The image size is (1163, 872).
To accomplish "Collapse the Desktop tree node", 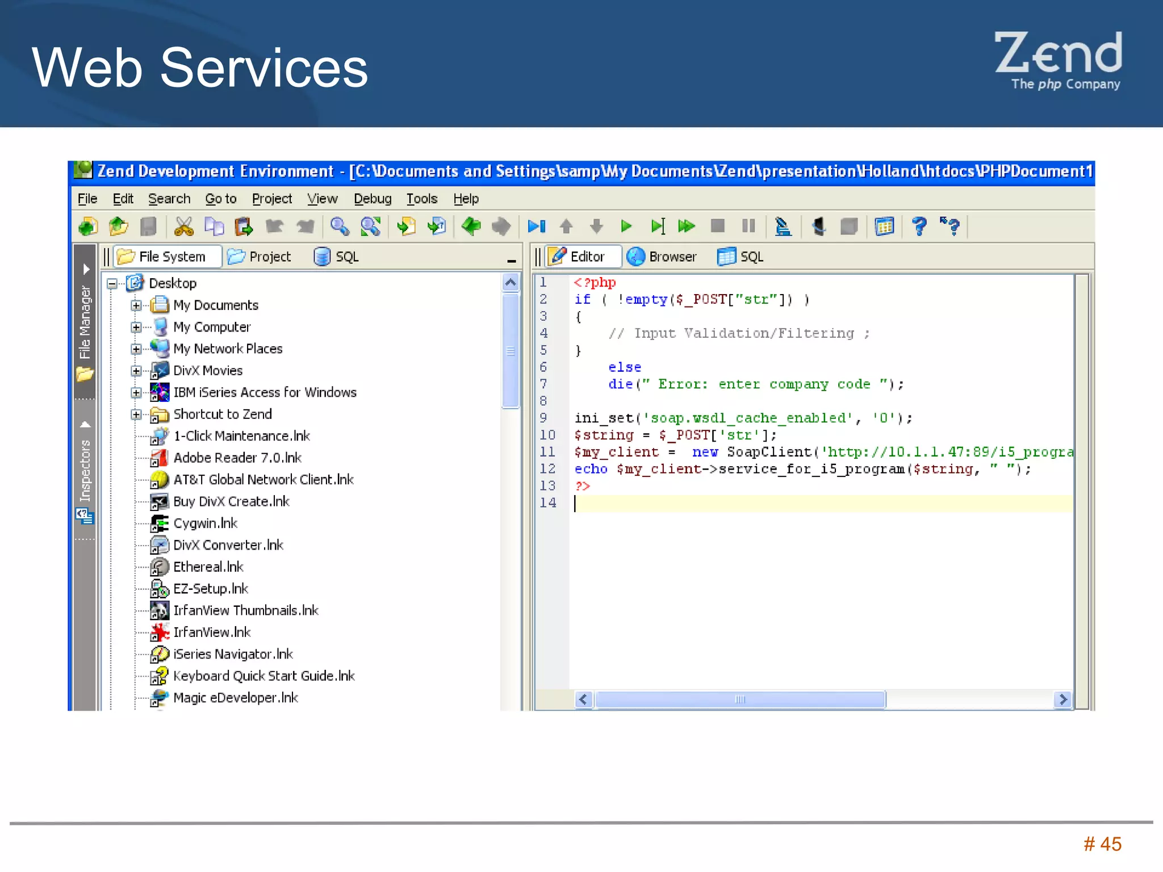I will coord(112,283).
